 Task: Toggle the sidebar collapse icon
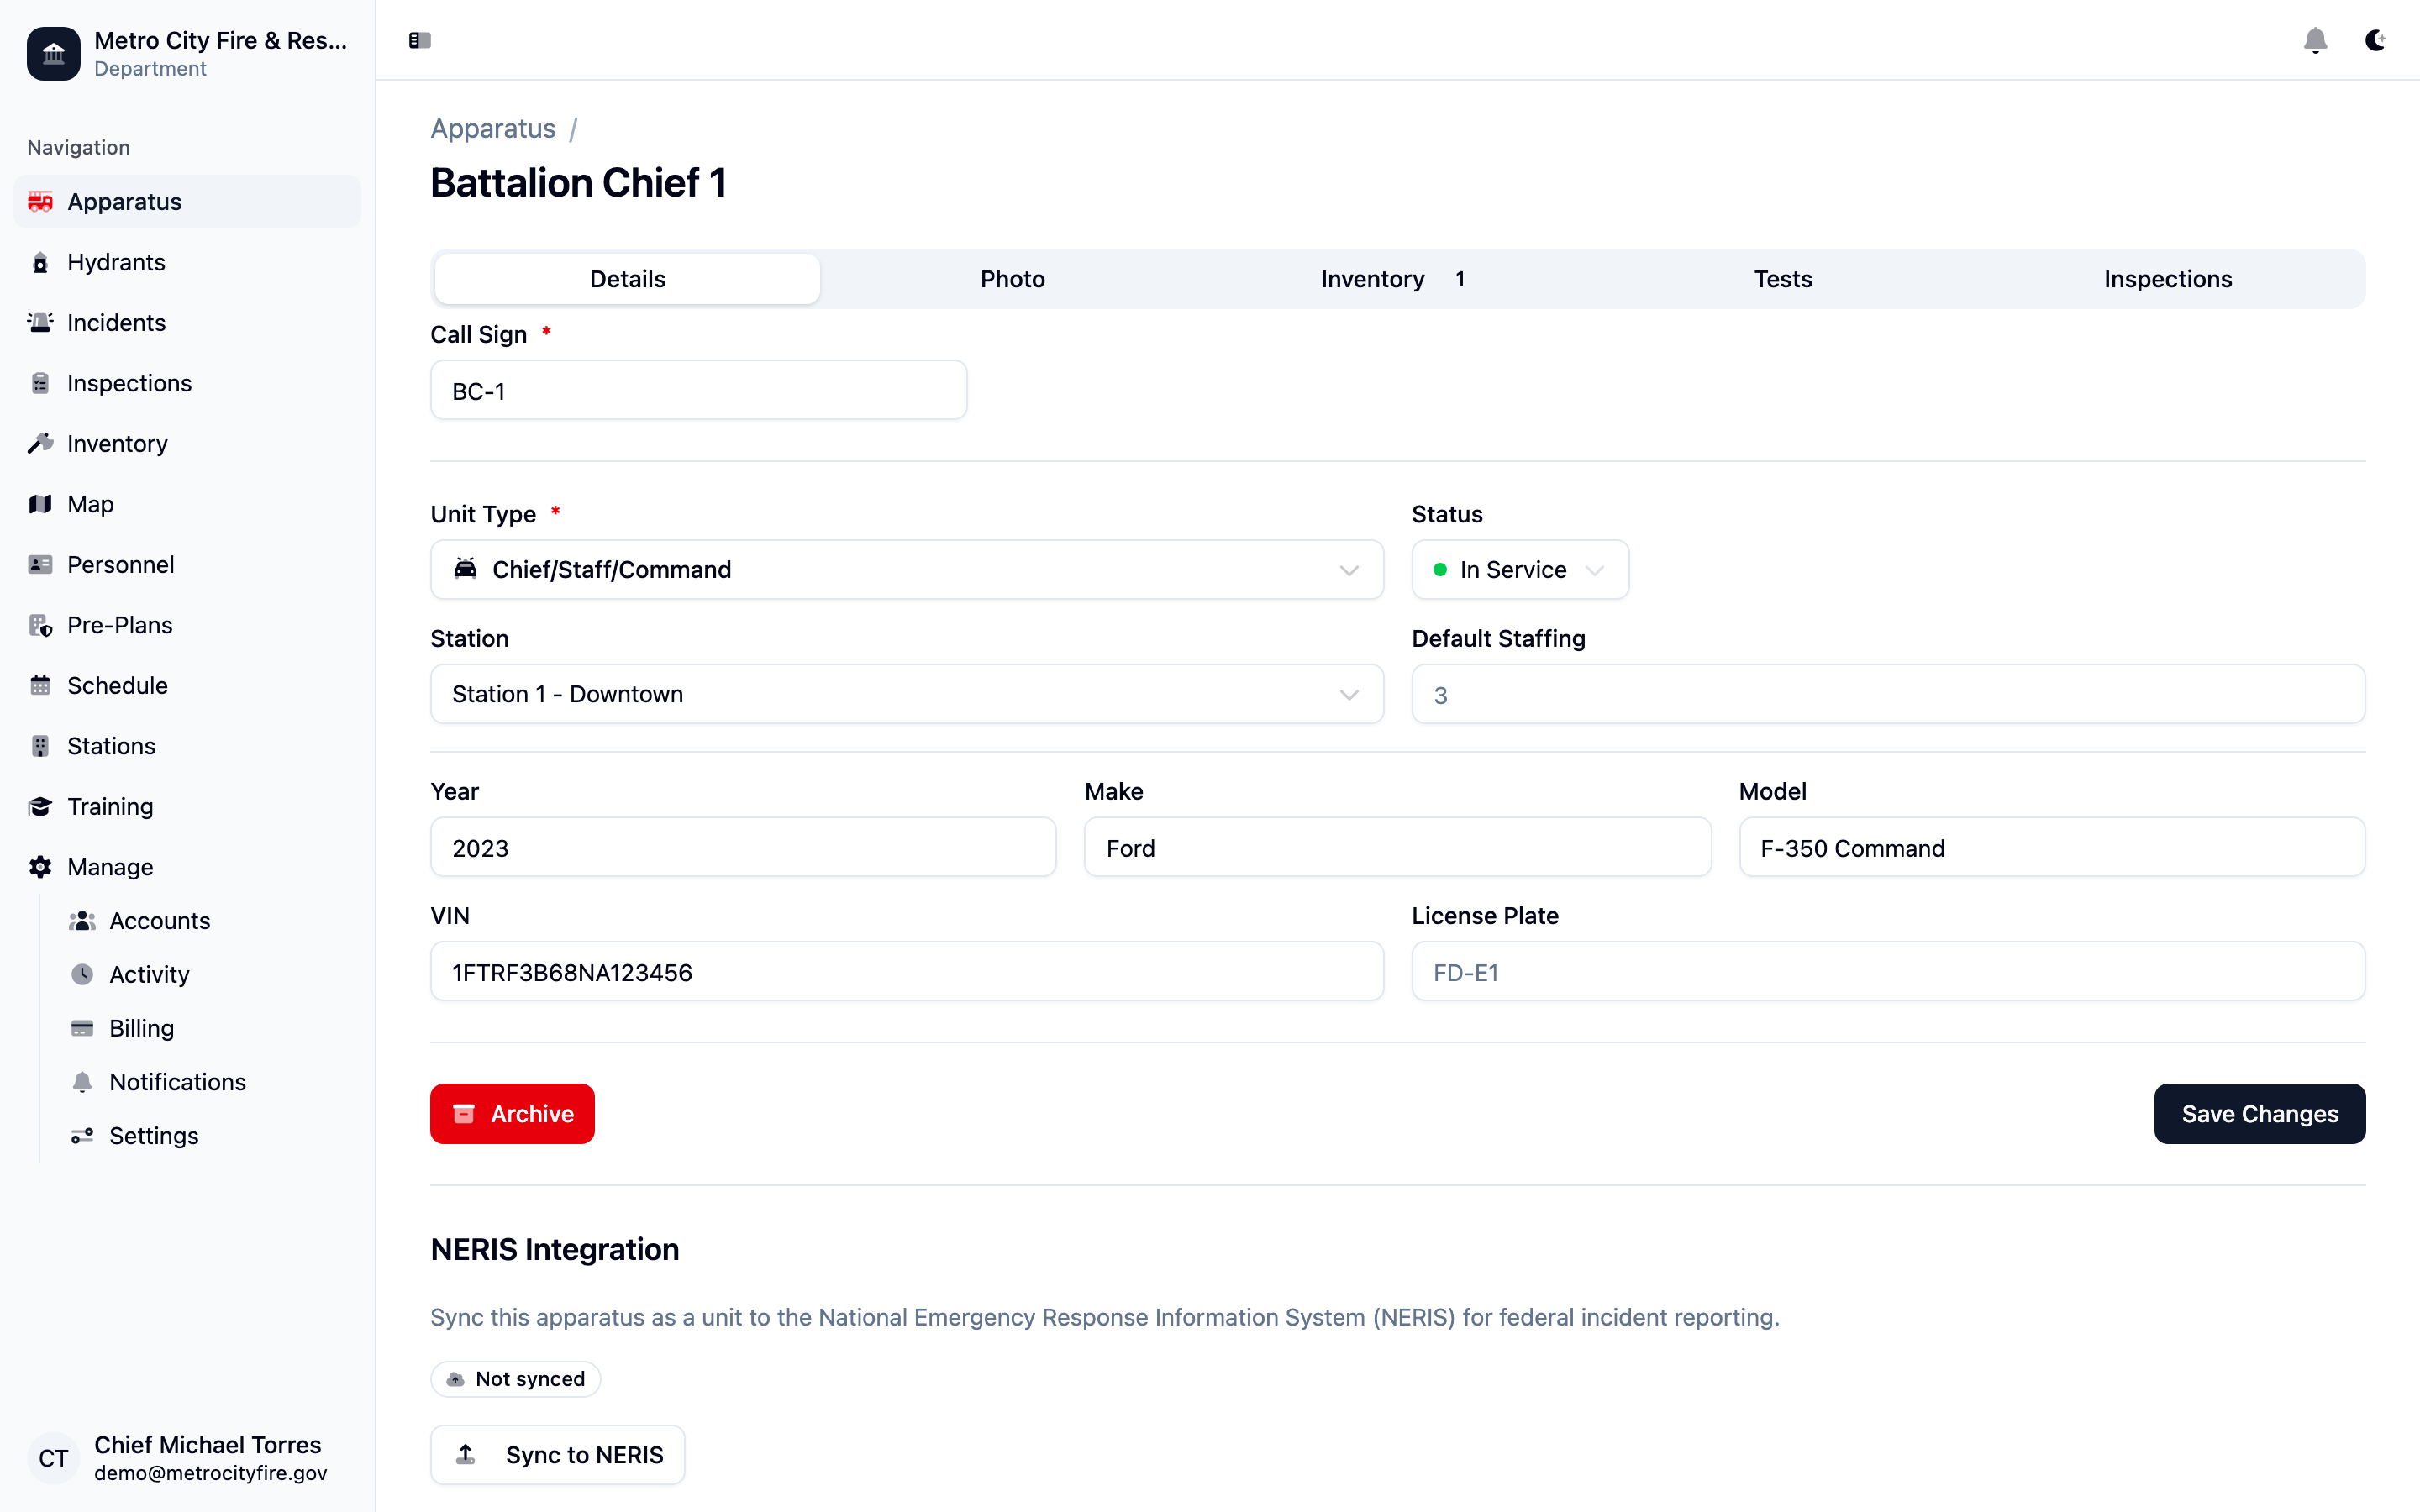419,40
